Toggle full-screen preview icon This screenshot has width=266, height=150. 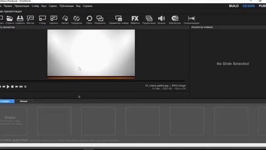click(x=25, y=87)
